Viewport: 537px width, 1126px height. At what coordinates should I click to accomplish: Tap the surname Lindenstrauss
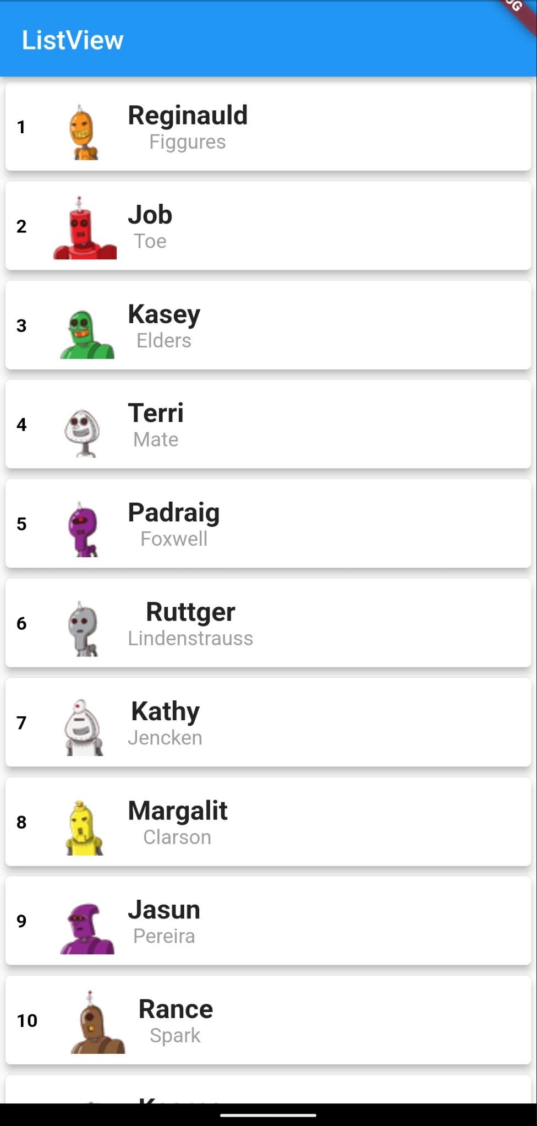(190, 639)
